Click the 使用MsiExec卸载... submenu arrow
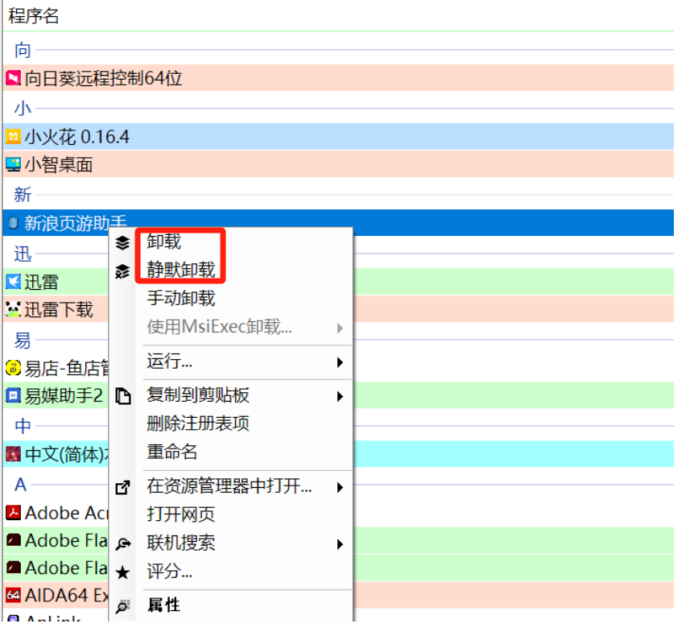This screenshot has width=698, height=628. click(340, 328)
